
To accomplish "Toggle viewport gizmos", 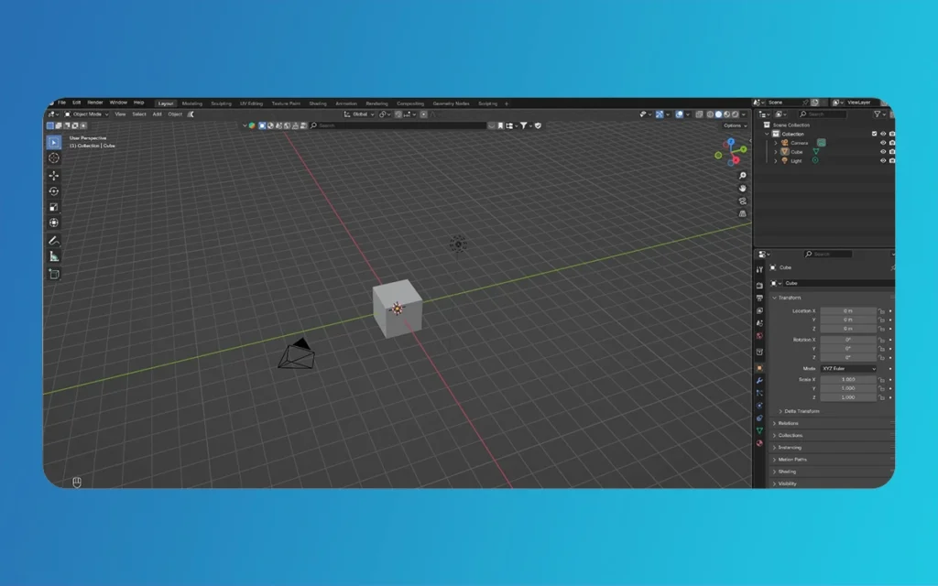I will pos(660,114).
